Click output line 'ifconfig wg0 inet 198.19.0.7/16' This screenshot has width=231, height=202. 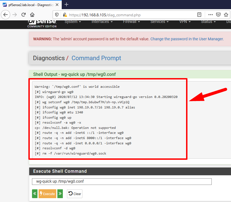[85, 107]
